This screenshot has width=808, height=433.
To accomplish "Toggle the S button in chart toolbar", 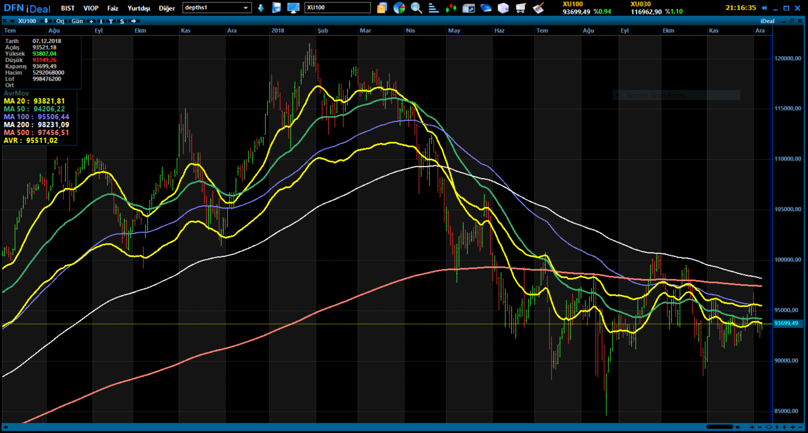I will (122, 21).
